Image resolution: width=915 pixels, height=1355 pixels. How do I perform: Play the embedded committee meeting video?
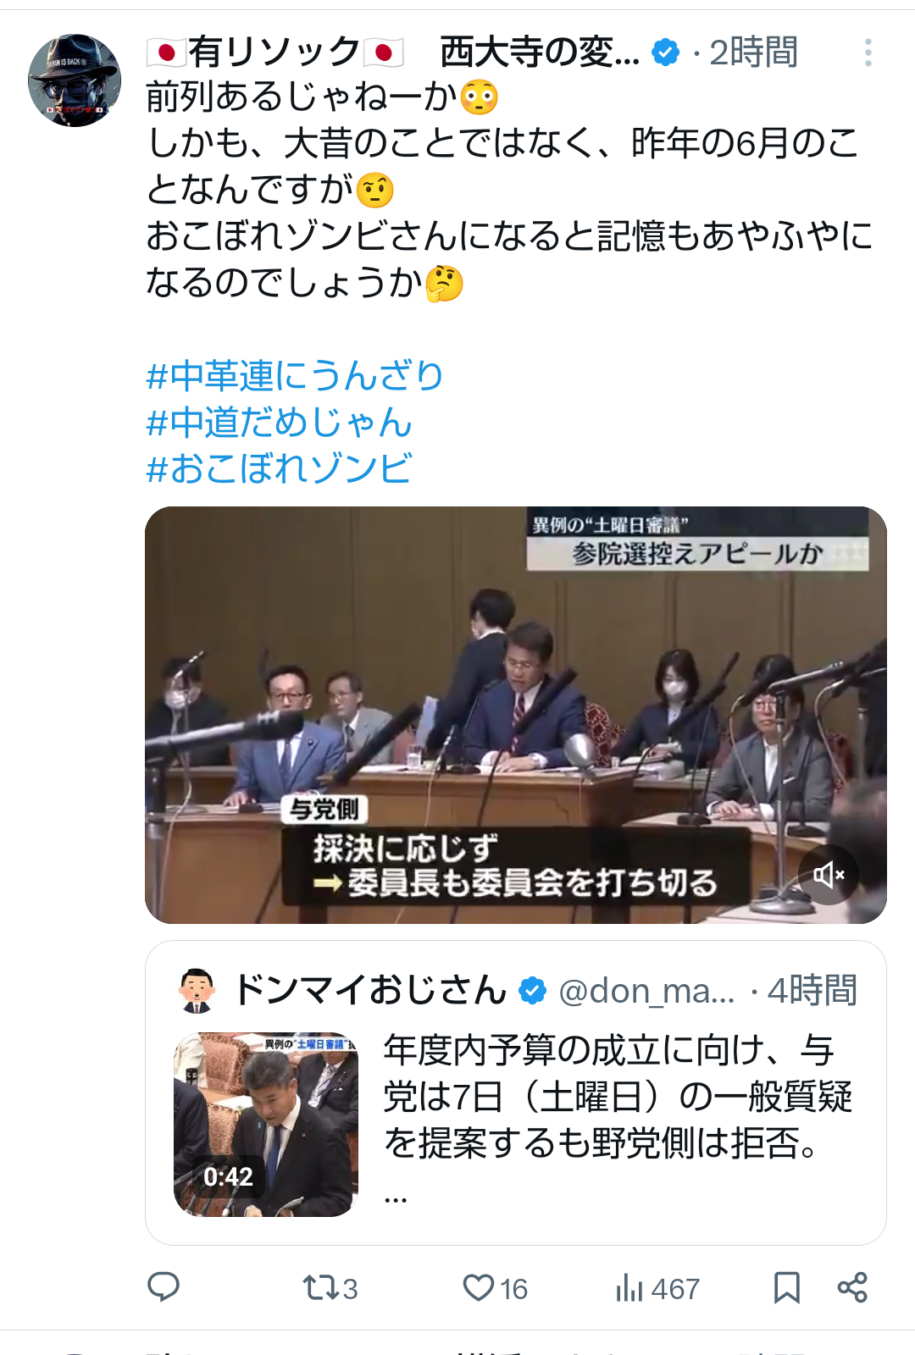point(516,715)
